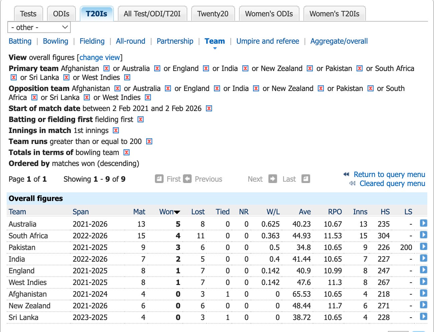This screenshot has height=332, width=434.
Task: Open West Indies' row detail arrow
Action: pyautogui.click(x=424, y=282)
